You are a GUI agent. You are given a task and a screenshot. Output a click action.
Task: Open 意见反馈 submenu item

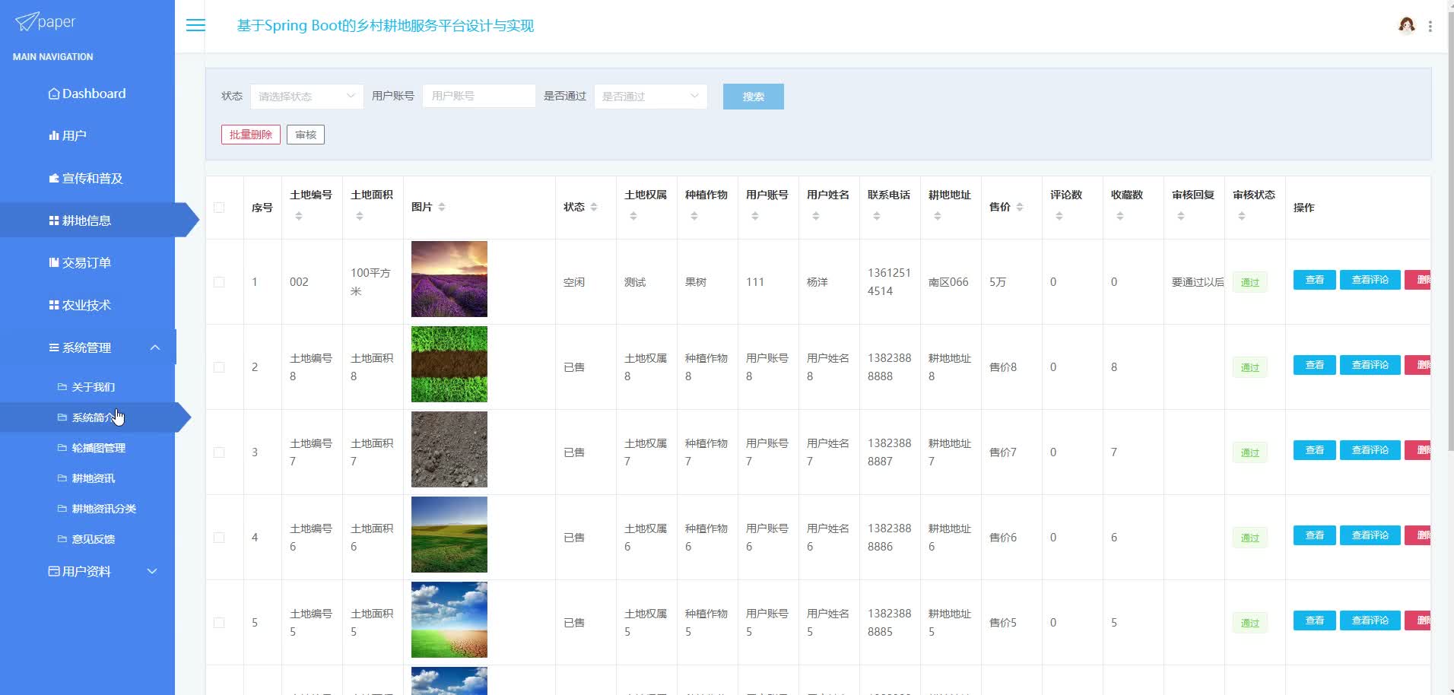click(x=87, y=539)
